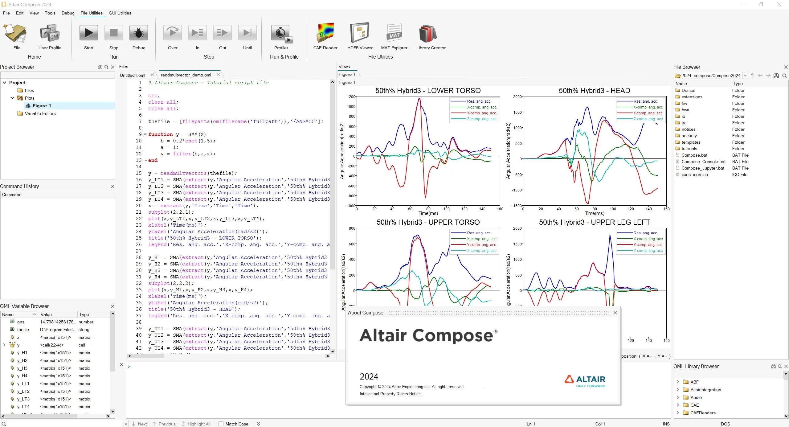
Task: Click search icon in File Browser toolbar
Action: click(x=784, y=76)
